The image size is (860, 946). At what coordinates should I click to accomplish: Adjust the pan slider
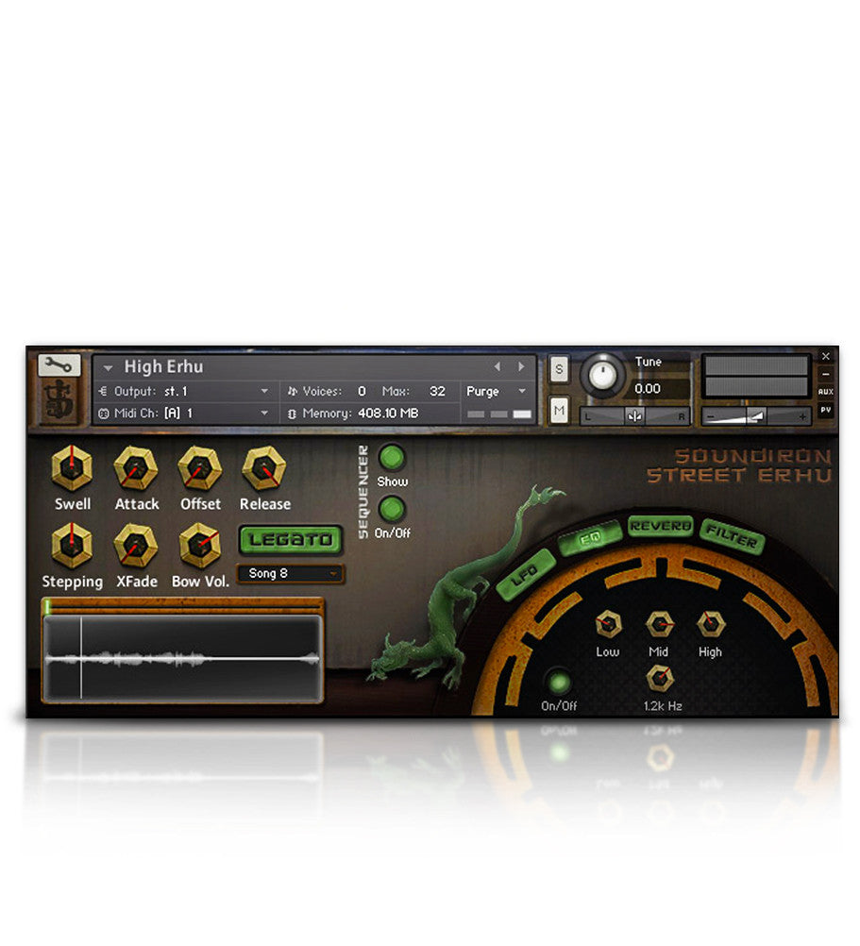(x=633, y=415)
